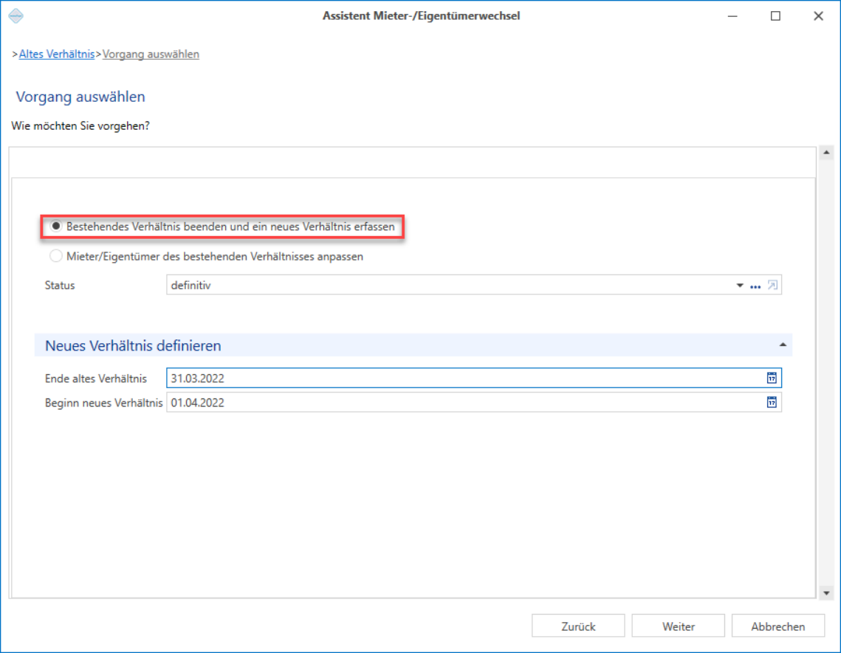Viewport: 841px width, 653px height.
Task: Close the Assistent Mieter-/Eigentümerwechsel window
Action: (818, 16)
